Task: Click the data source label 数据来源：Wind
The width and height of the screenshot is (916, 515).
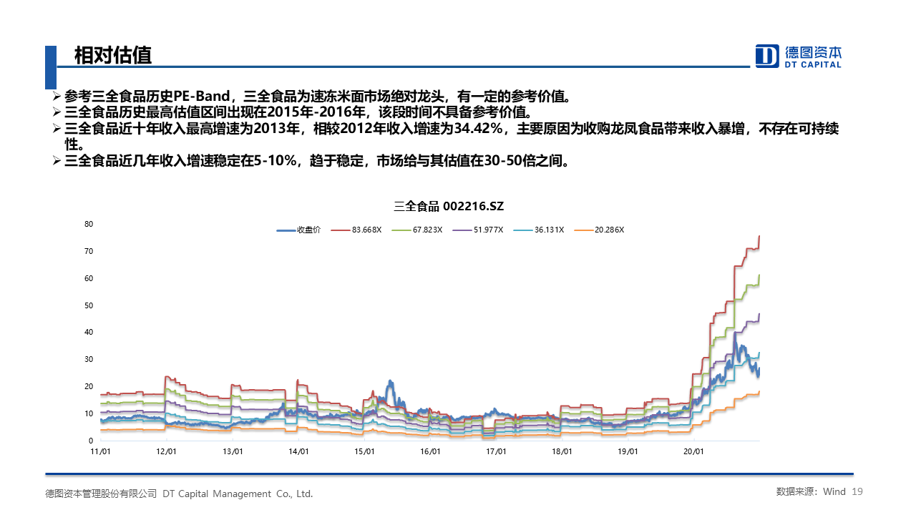Action: 811,491
